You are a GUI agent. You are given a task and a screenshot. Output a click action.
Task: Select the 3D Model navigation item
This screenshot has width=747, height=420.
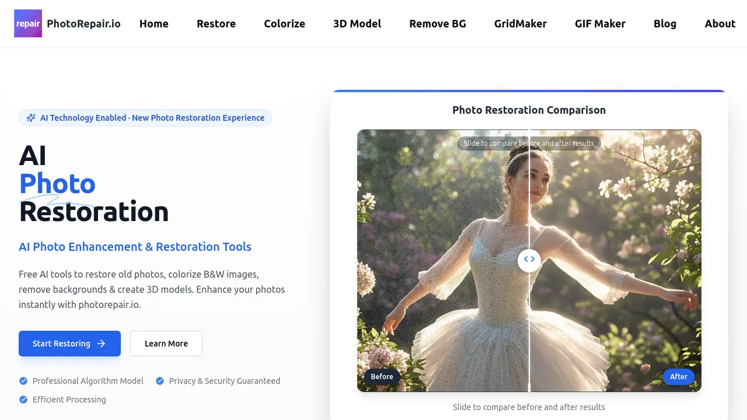tap(357, 23)
